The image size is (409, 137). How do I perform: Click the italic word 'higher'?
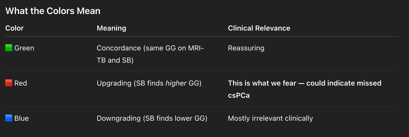pos(176,83)
